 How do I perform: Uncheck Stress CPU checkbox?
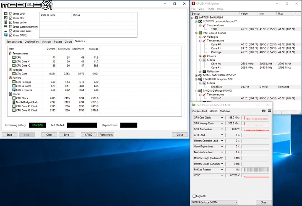[x=10, y=14]
